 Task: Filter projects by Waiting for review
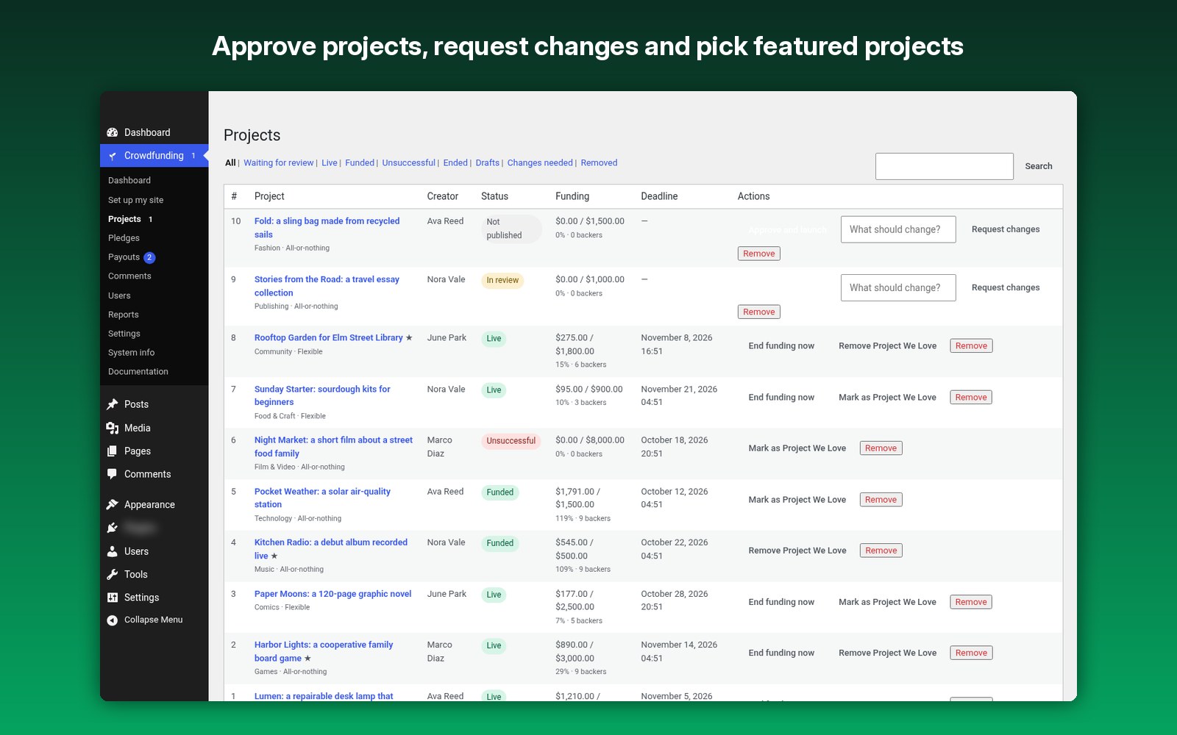278,163
